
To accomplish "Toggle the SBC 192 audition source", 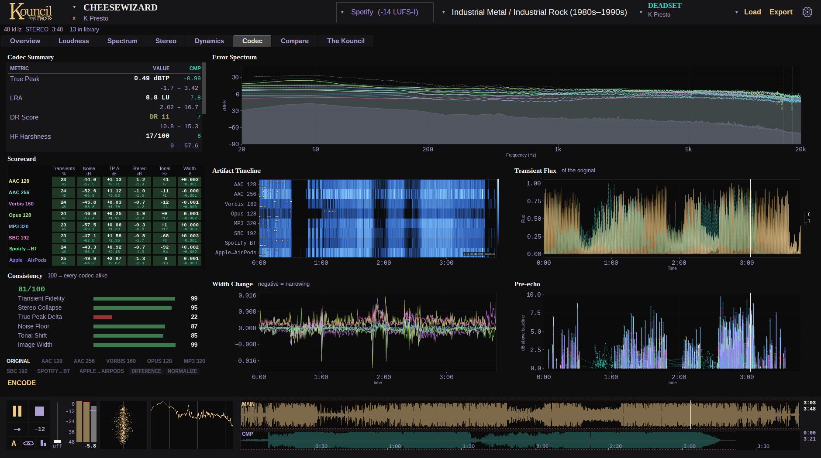I will pyautogui.click(x=17, y=371).
